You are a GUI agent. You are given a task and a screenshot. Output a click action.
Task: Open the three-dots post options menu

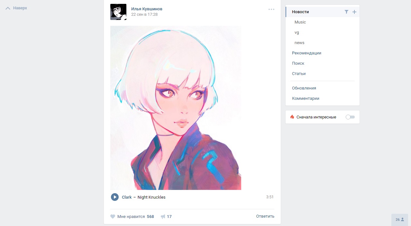point(271,9)
